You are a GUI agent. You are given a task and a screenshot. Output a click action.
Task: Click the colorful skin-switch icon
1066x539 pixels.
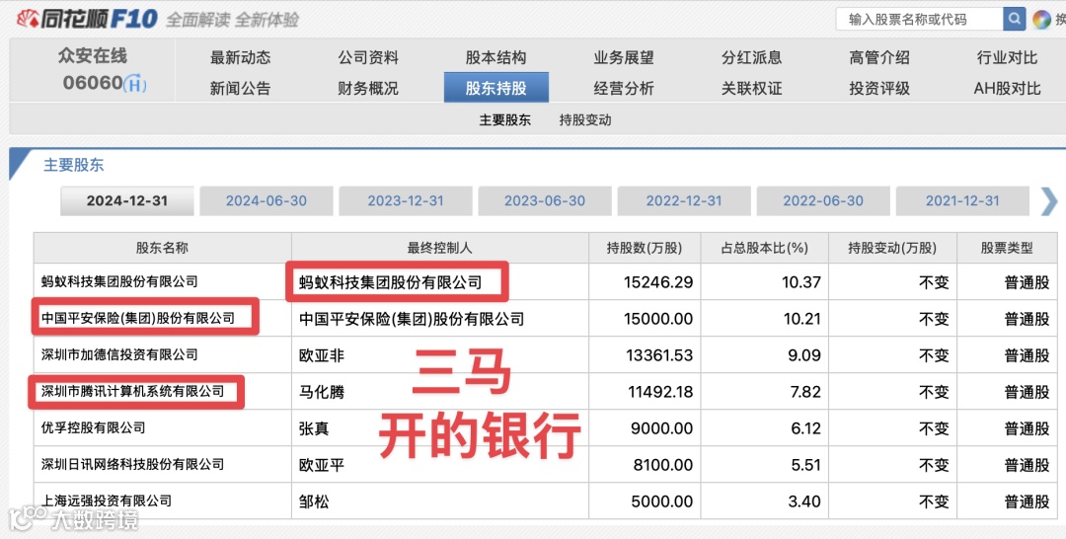[x=1041, y=20]
